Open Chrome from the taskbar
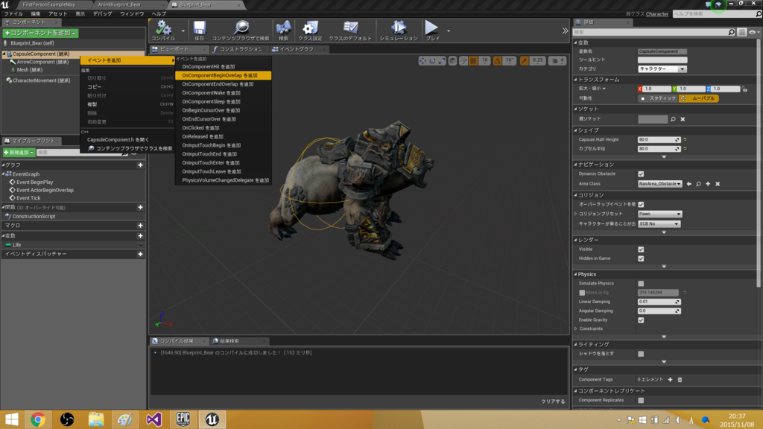Image resolution: width=763 pixels, height=429 pixels. (38, 419)
